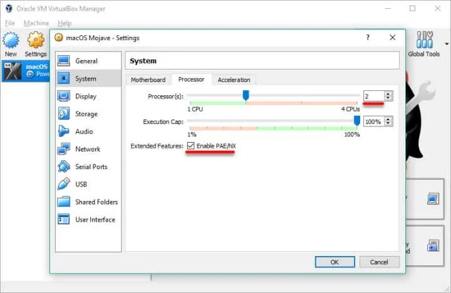Image resolution: width=451 pixels, height=293 pixels.
Task: Minimize the VirtualBox Manager window
Action: (x=388, y=8)
